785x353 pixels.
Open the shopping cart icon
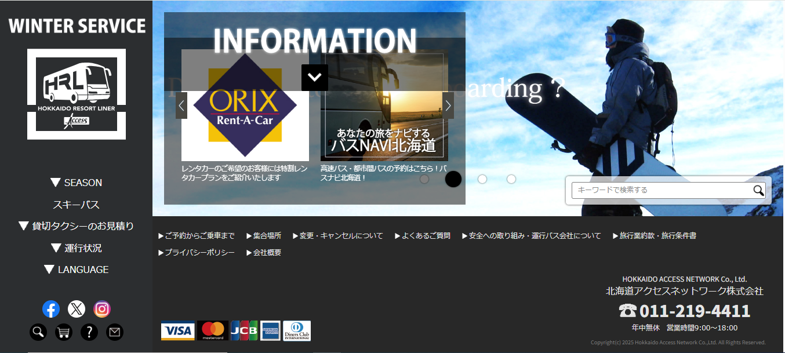(x=64, y=332)
